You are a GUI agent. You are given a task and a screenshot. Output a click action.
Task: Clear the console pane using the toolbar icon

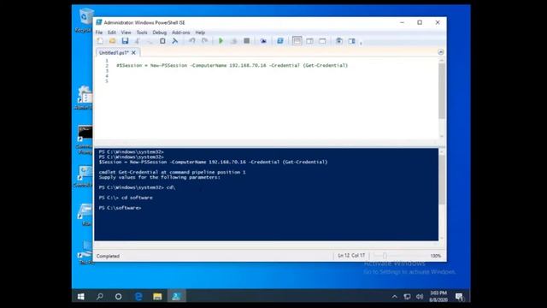[x=174, y=41]
